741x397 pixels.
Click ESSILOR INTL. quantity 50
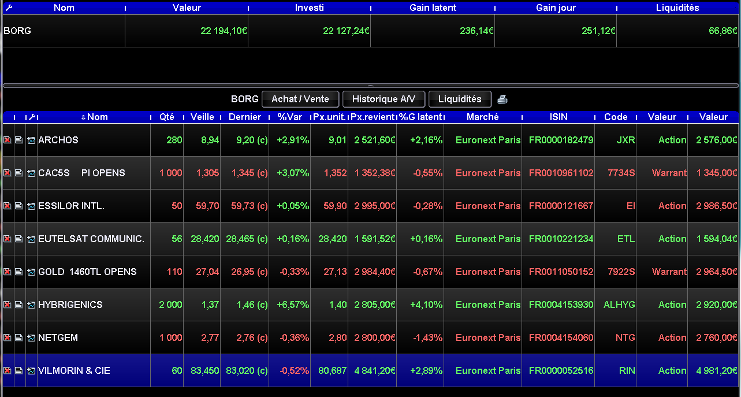(x=177, y=206)
